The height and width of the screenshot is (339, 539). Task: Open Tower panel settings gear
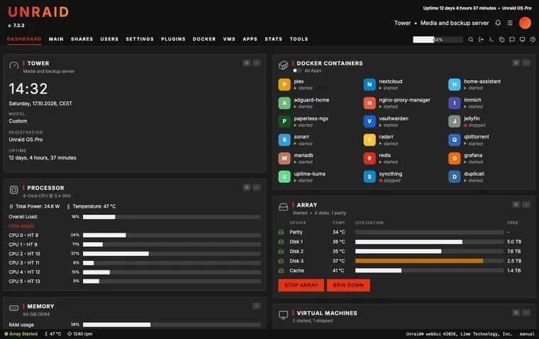pos(247,63)
